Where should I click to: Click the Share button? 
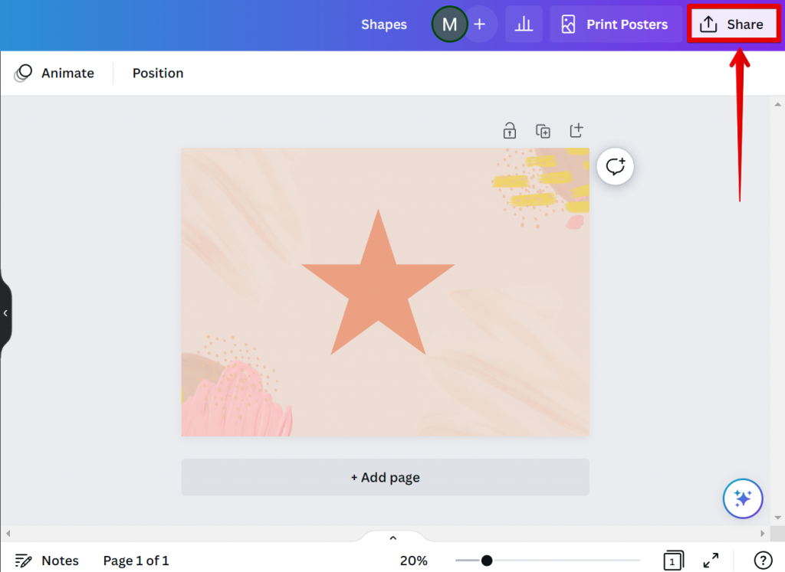(x=734, y=24)
